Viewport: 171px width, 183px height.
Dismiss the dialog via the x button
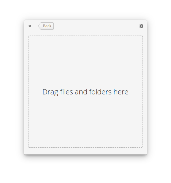30,26
